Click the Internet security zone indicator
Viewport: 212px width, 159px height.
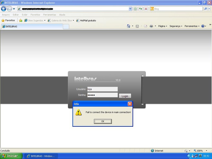coord(157,151)
